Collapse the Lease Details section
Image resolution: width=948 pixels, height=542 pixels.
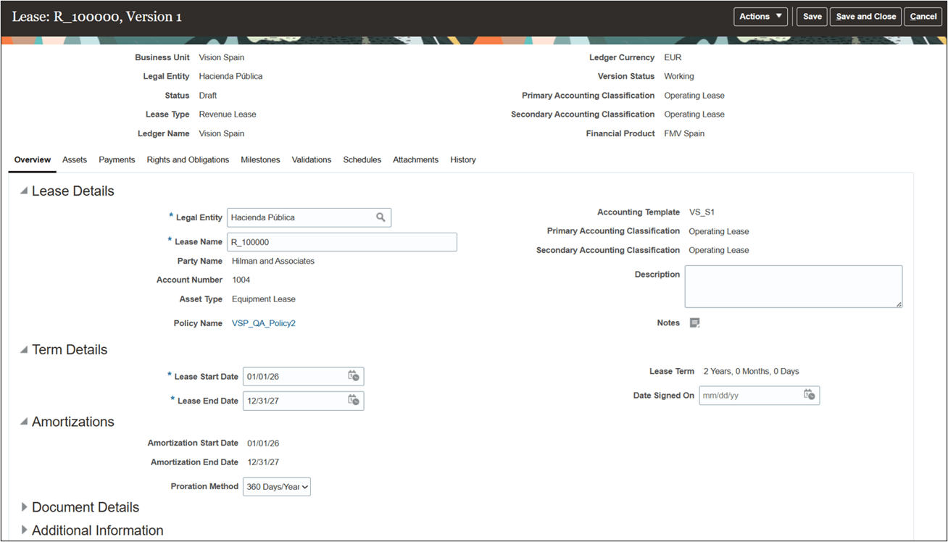point(22,191)
